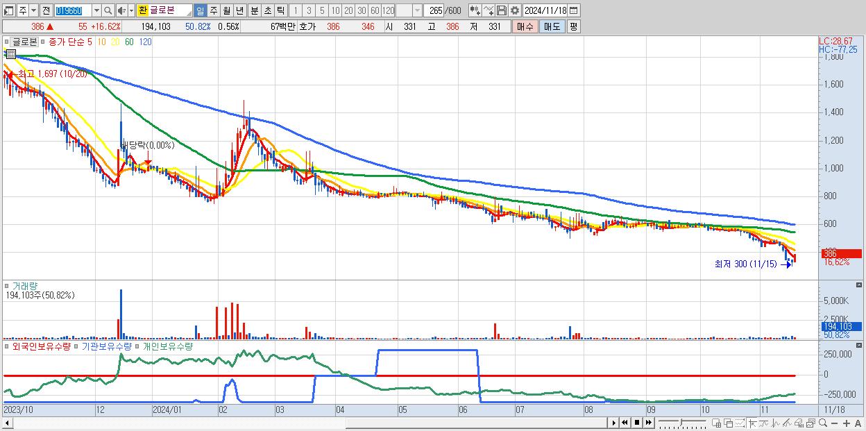This screenshot has height=431, width=866.
Task: Open the calendar date picker icon
Action: (574, 10)
